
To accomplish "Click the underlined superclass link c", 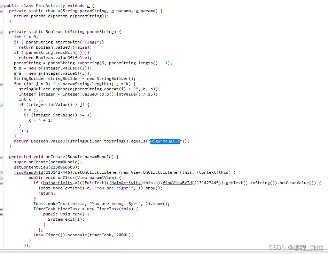I will 88,5.
